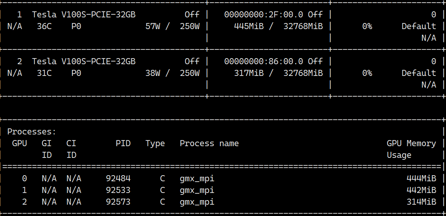The image size is (446, 216).
Task: Click the GPU Memory column header
Action: [411, 143]
